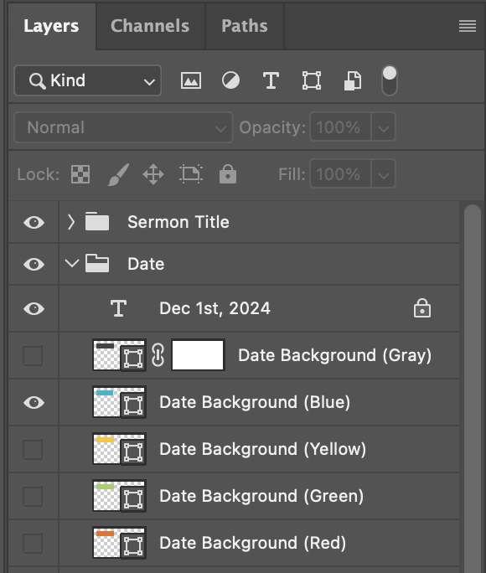Expand the Sermon Title group
This screenshot has width=486, height=573.
click(71, 222)
